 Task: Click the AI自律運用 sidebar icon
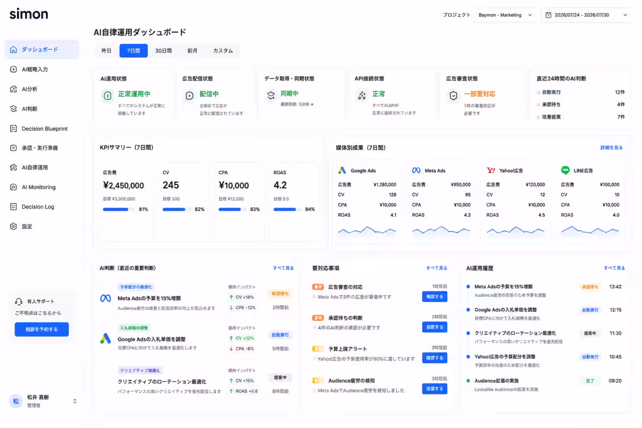(13, 167)
